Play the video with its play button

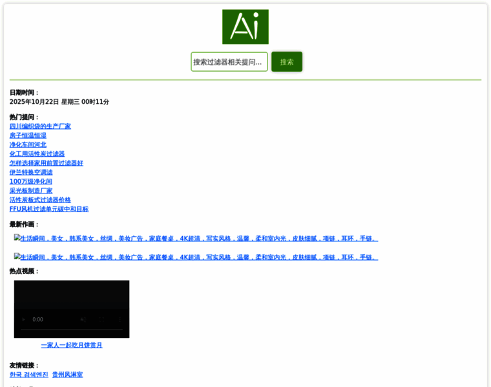23,319
